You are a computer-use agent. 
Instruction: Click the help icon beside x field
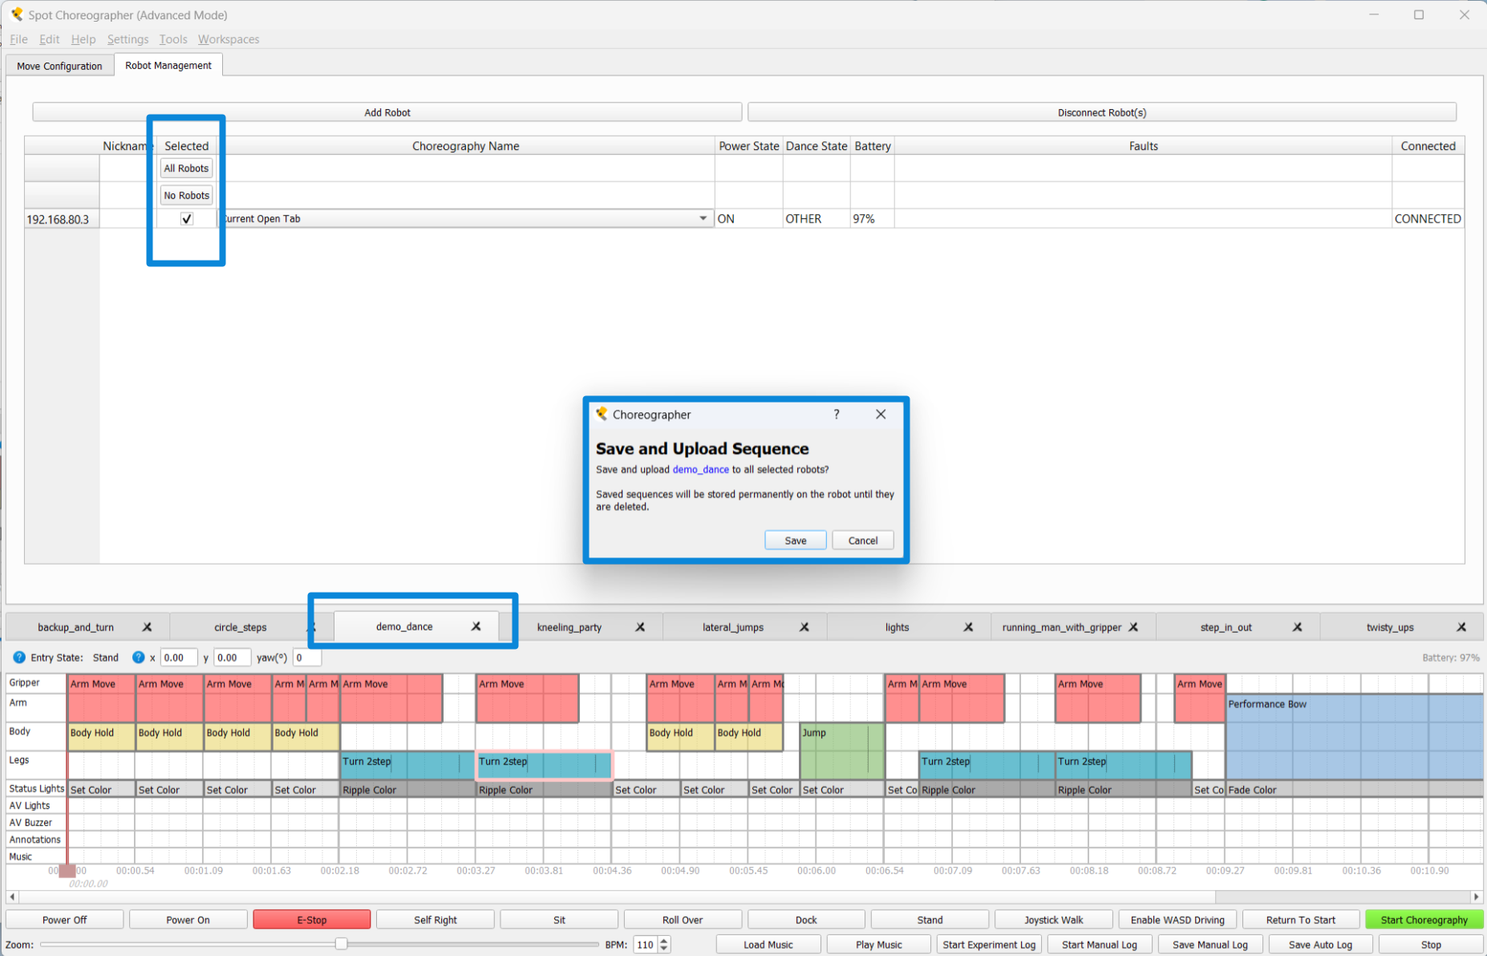(138, 658)
